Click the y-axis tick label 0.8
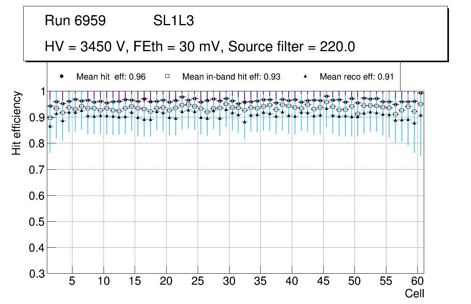Image resolution: width=471 pixels, height=304 pixels. tap(37, 144)
